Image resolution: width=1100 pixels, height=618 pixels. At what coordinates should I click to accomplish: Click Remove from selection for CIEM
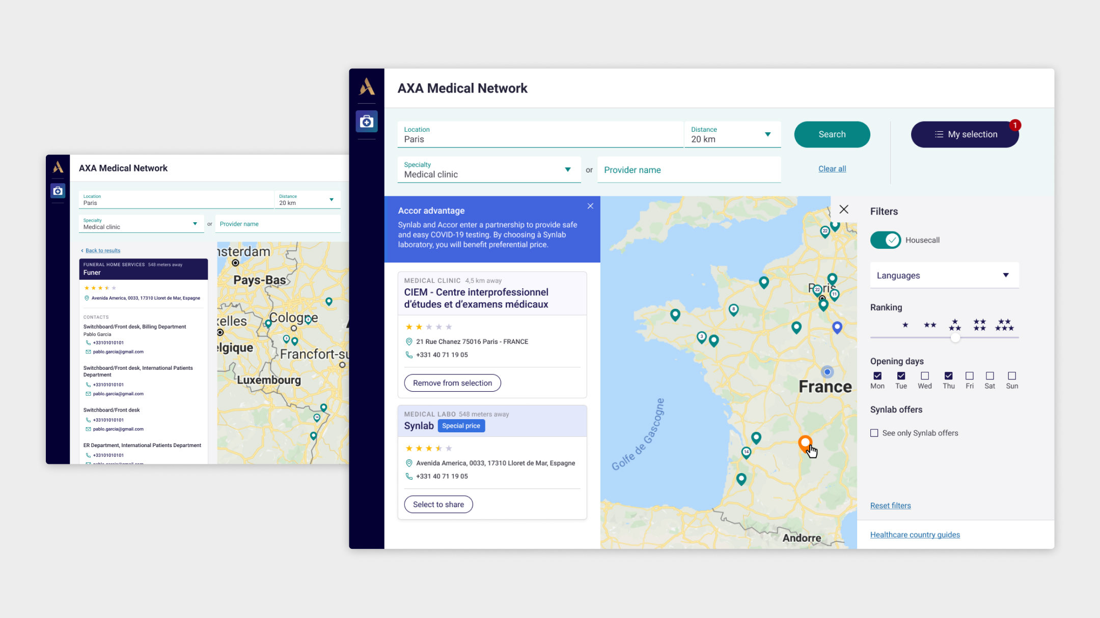coord(452,383)
